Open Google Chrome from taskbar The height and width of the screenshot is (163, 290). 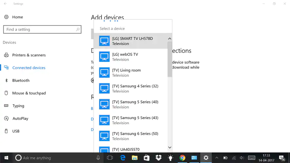pos(182,158)
